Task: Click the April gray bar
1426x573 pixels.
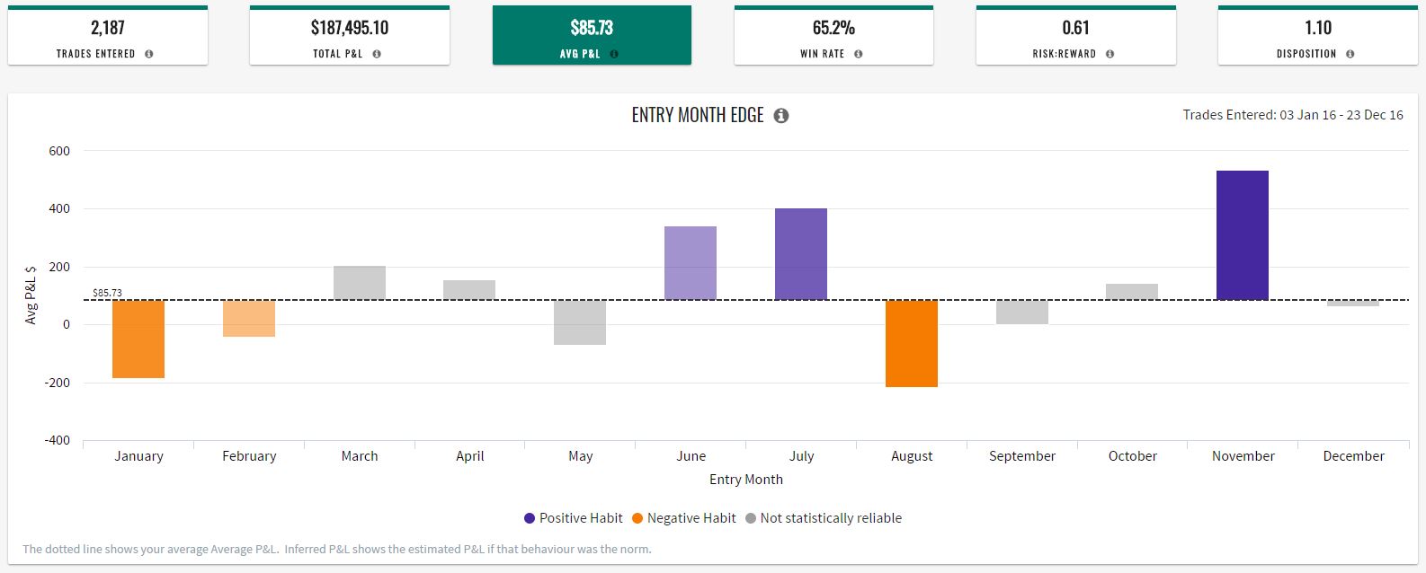Action: click(469, 290)
